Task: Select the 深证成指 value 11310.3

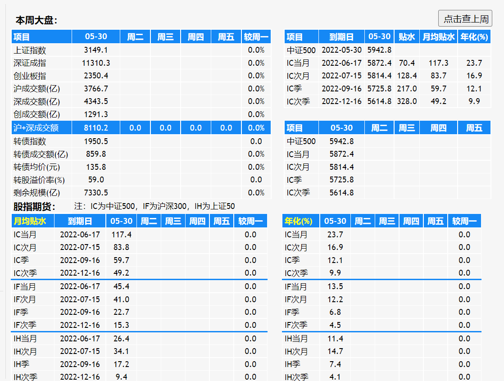Action: (96, 63)
